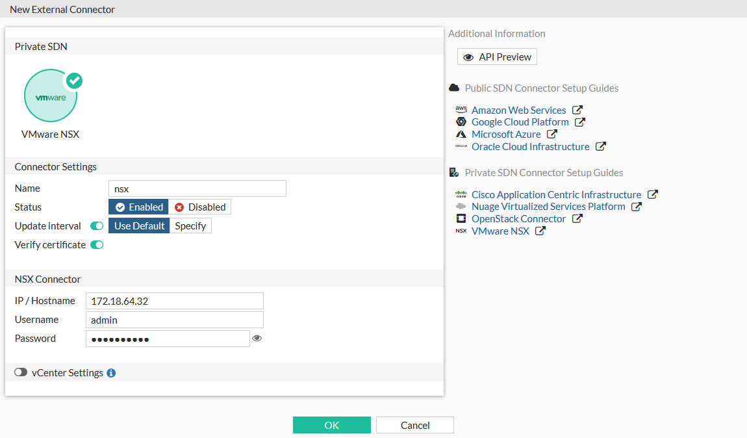Click the Oracle Cloud logo icon
The image size is (747, 438).
tap(461, 146)
